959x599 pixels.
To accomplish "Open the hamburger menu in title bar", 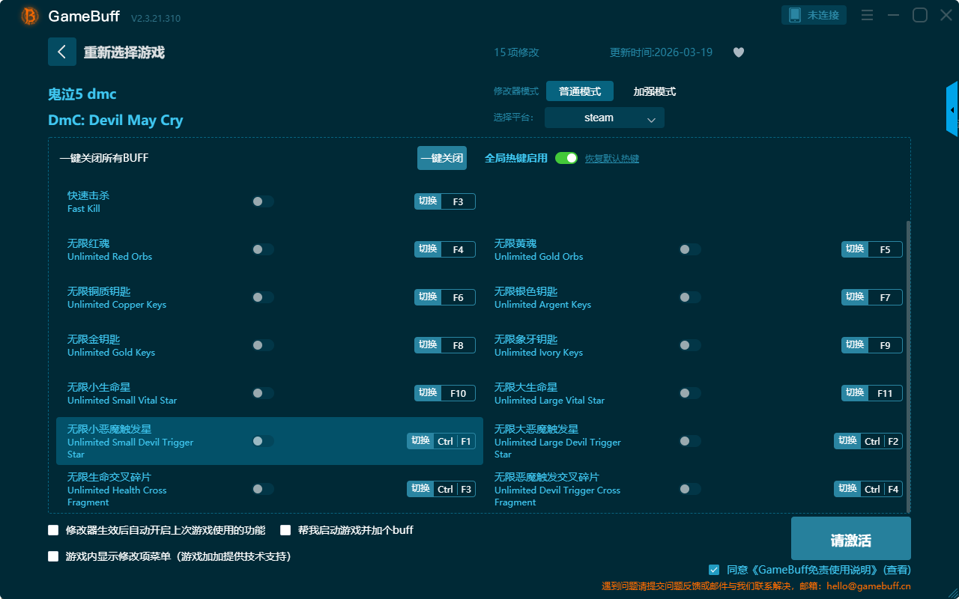I will pyautogui.click(x=867, y=16).
